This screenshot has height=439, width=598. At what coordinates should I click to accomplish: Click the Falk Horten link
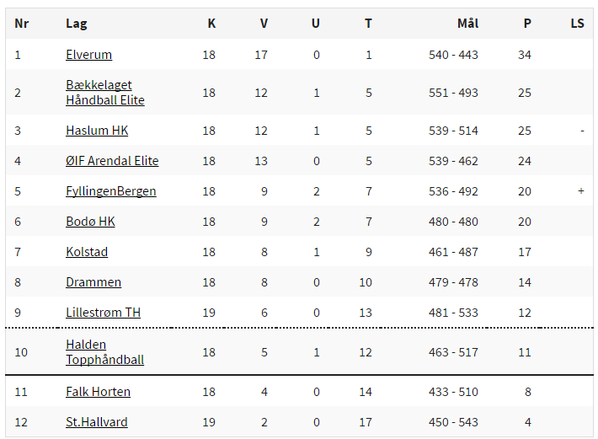click(98, 392)
